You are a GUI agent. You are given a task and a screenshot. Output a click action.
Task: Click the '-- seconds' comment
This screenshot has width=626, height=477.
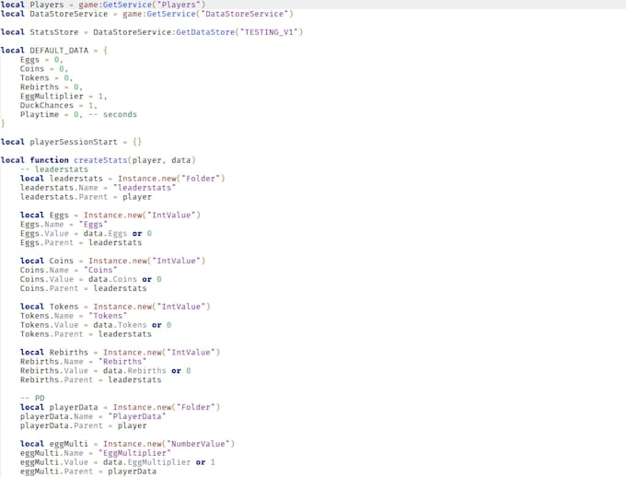113,115
